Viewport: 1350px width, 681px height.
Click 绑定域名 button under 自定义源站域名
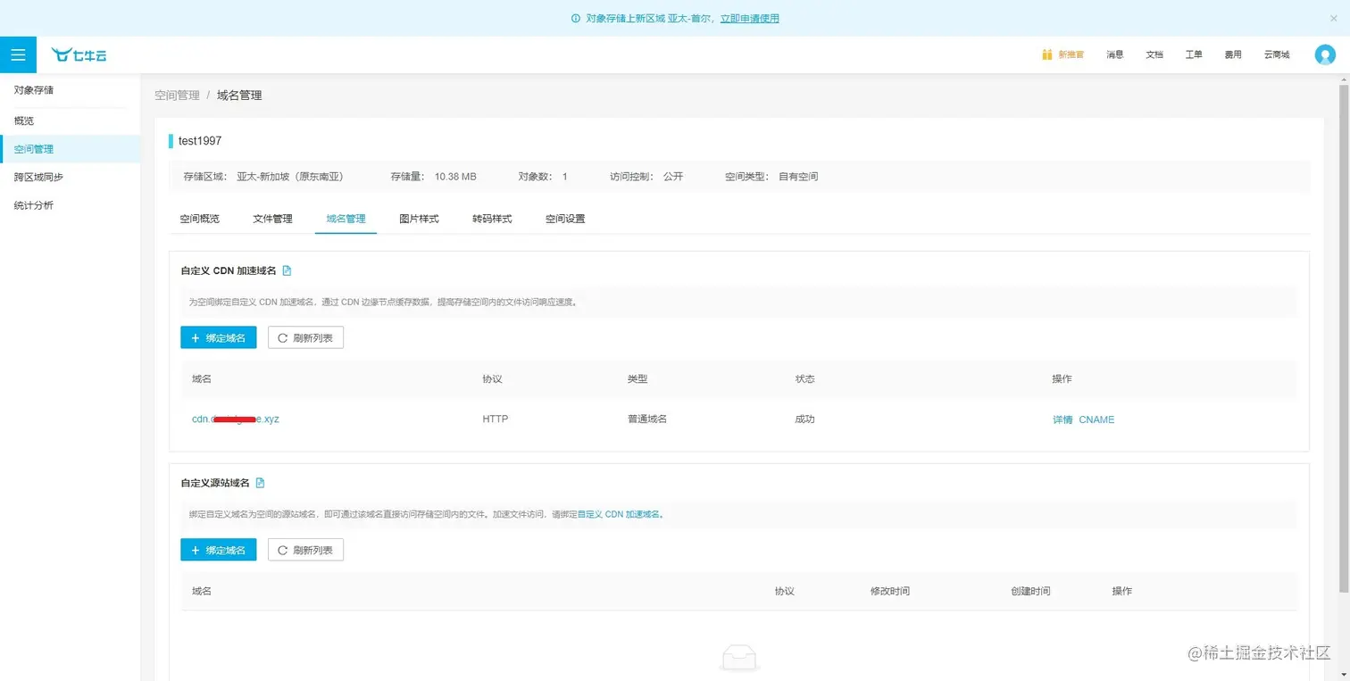219,550
